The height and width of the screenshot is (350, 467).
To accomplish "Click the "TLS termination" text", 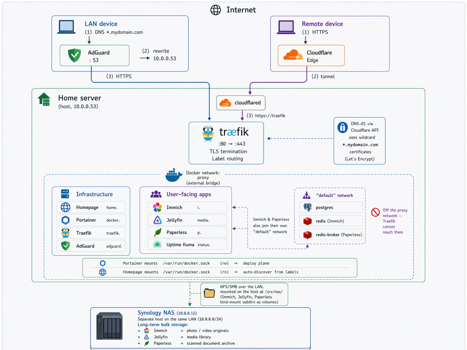I will (x=228, y=151).
